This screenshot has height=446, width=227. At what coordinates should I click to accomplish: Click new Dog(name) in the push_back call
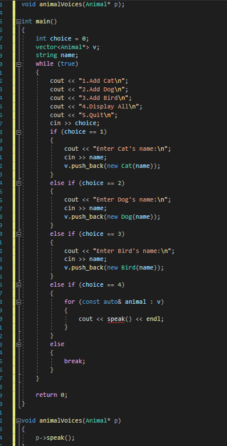click(x=130, y=217)
